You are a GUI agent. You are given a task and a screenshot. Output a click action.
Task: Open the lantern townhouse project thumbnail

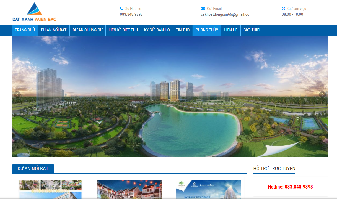[x=129, y=189]
